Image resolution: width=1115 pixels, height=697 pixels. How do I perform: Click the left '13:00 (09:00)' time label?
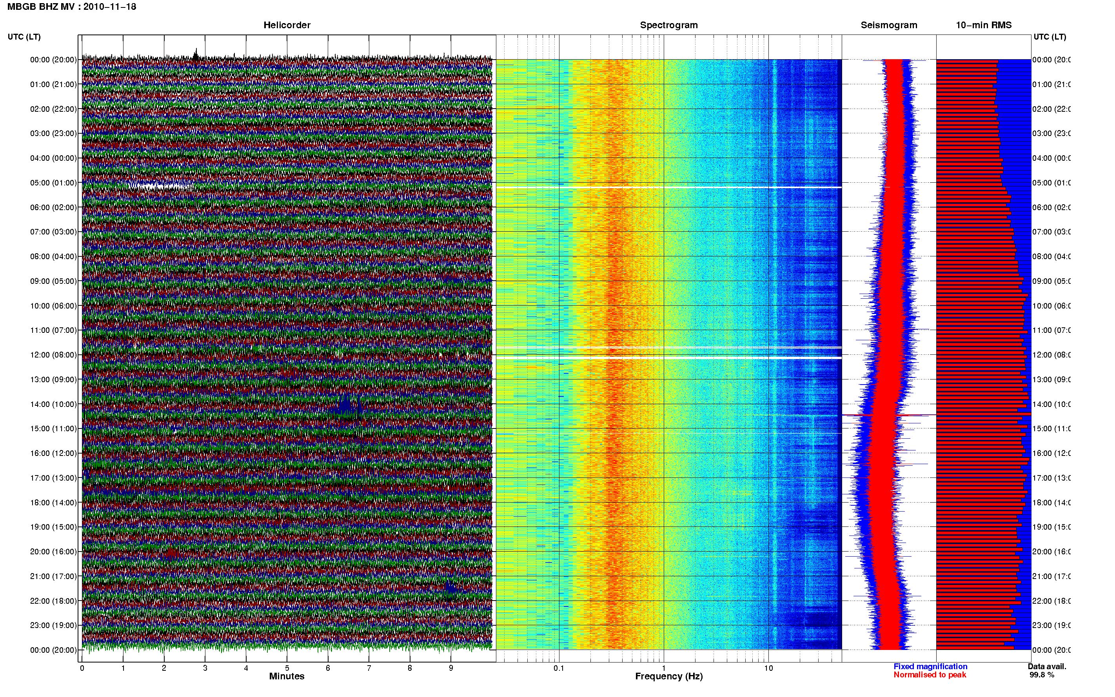53,379
